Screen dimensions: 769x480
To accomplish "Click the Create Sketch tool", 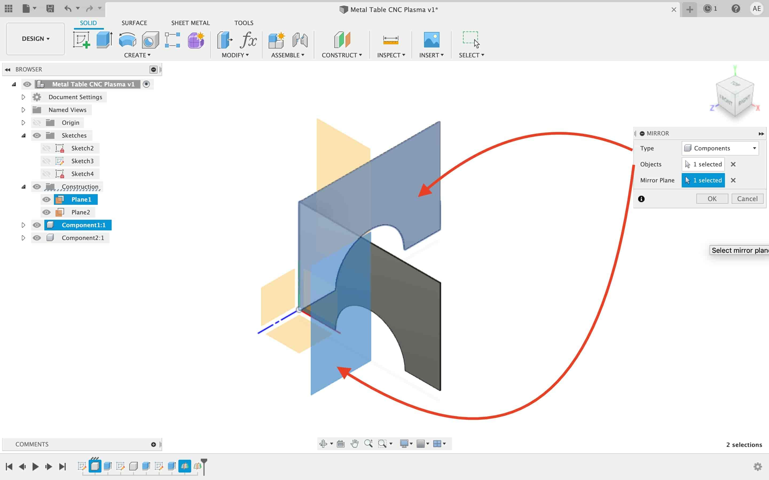I will point(81,40).
